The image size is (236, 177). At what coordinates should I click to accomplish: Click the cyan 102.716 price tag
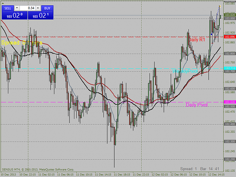tap(230, 68)
